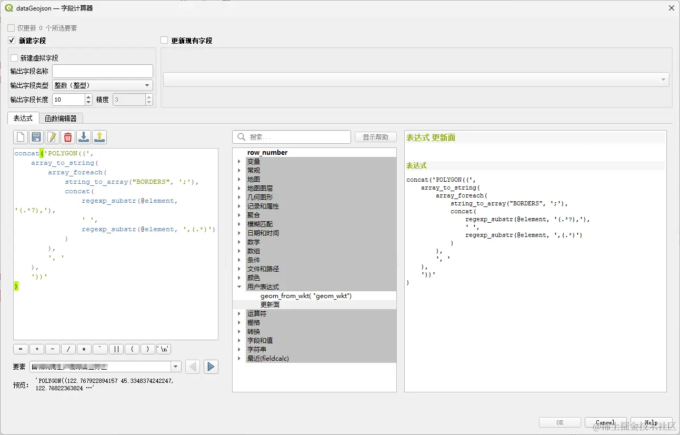
Task: Expand the 数组 function group
Action: point(239,251)
